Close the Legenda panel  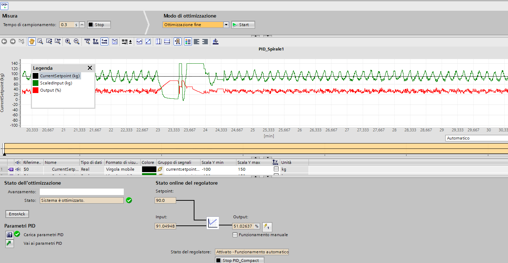point(90,68)
